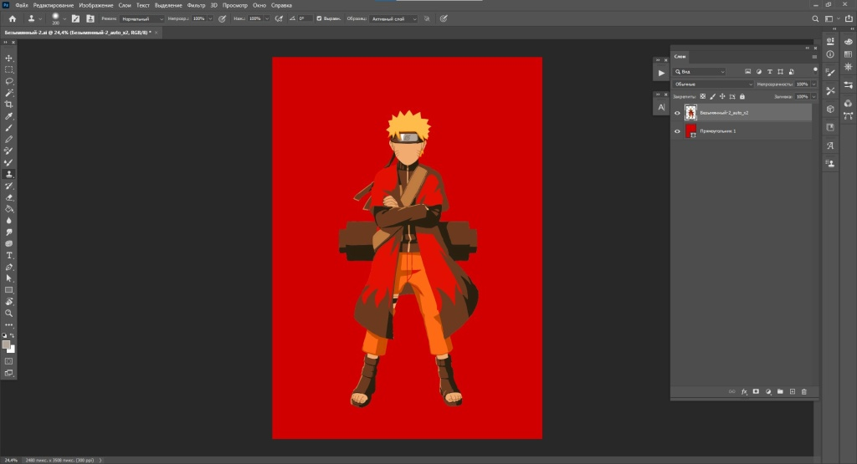Select the Paint Bucket tool

tap(8, 209)
